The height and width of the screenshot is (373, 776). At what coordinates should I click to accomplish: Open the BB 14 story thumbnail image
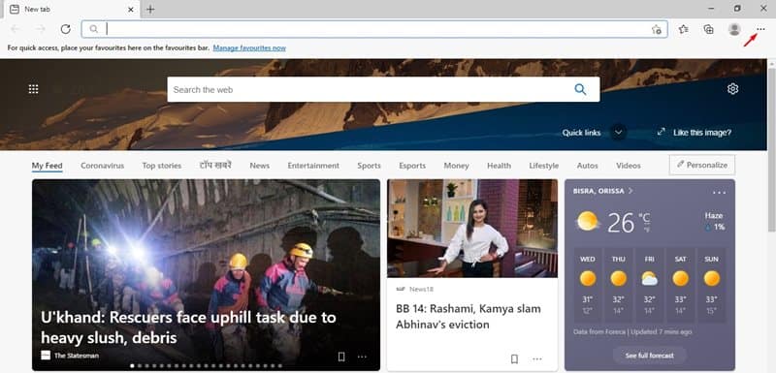tap(472, 229)
